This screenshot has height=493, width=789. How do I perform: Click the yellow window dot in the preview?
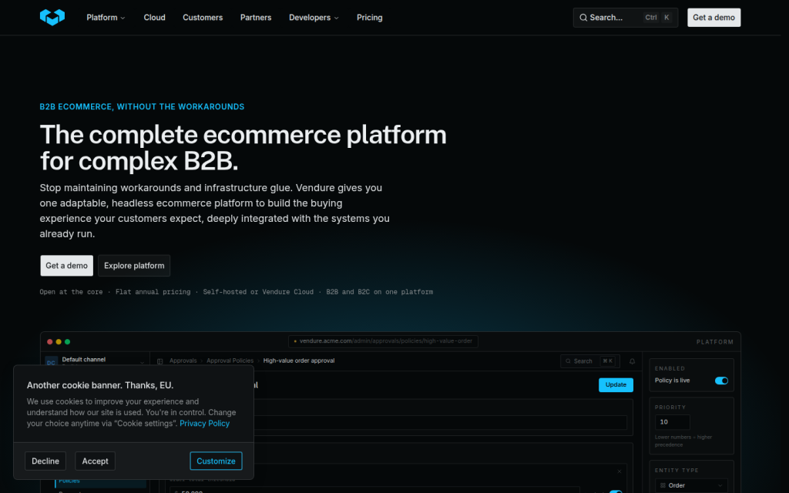59,341
